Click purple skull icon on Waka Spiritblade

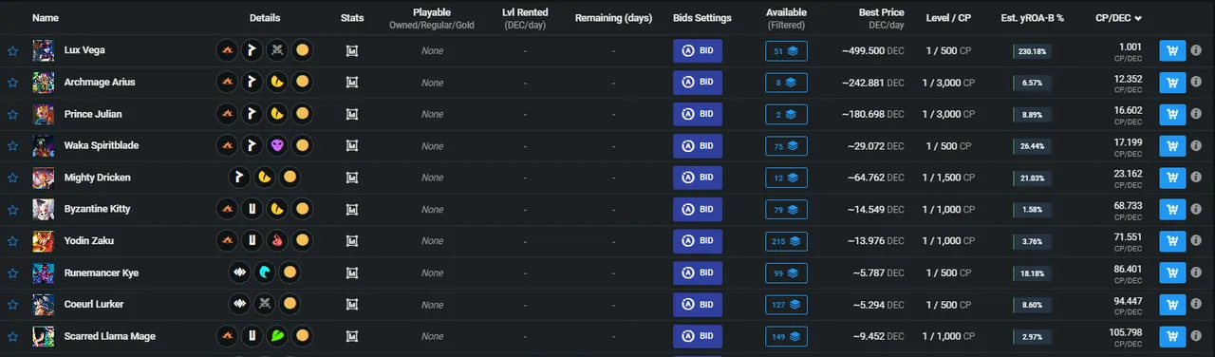pos(277,146)
